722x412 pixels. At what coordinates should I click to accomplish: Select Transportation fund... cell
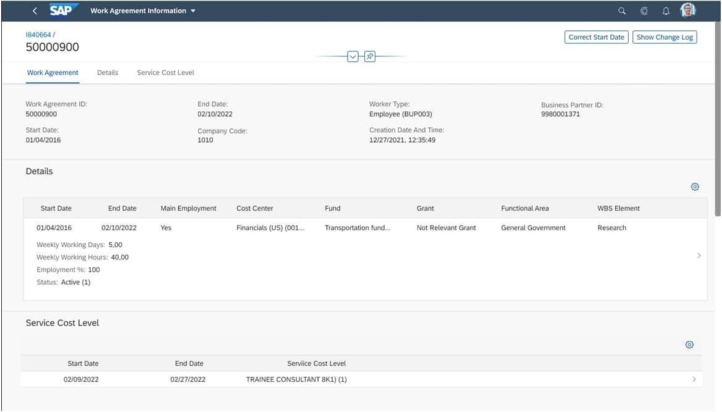(x=358, y=228)
